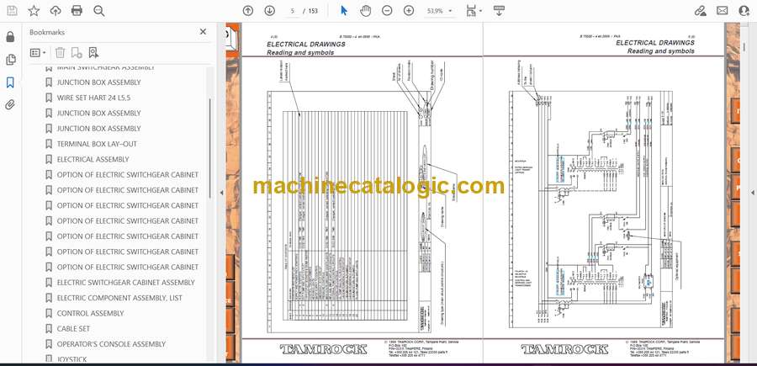This screenshot has width=757, height=366.
Task: Toggle the bookmarks panel icon
Action: [x=10, y=82]
